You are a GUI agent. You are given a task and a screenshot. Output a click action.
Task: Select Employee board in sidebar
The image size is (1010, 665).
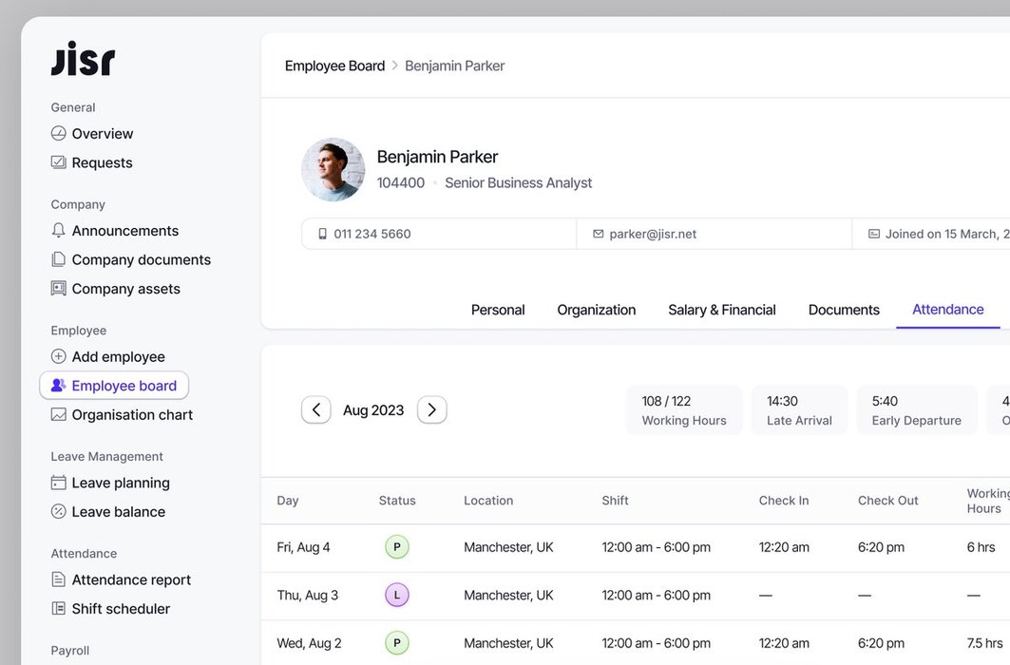[114, 386]
